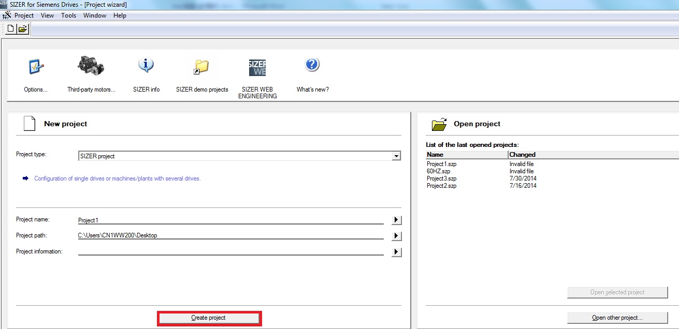Image resolution: width=679 pixels, height=329 pixels.
Task: Launch SIZER WEB ENGINEERING icon
Action: pyautogui.click(x=257, y=68)
